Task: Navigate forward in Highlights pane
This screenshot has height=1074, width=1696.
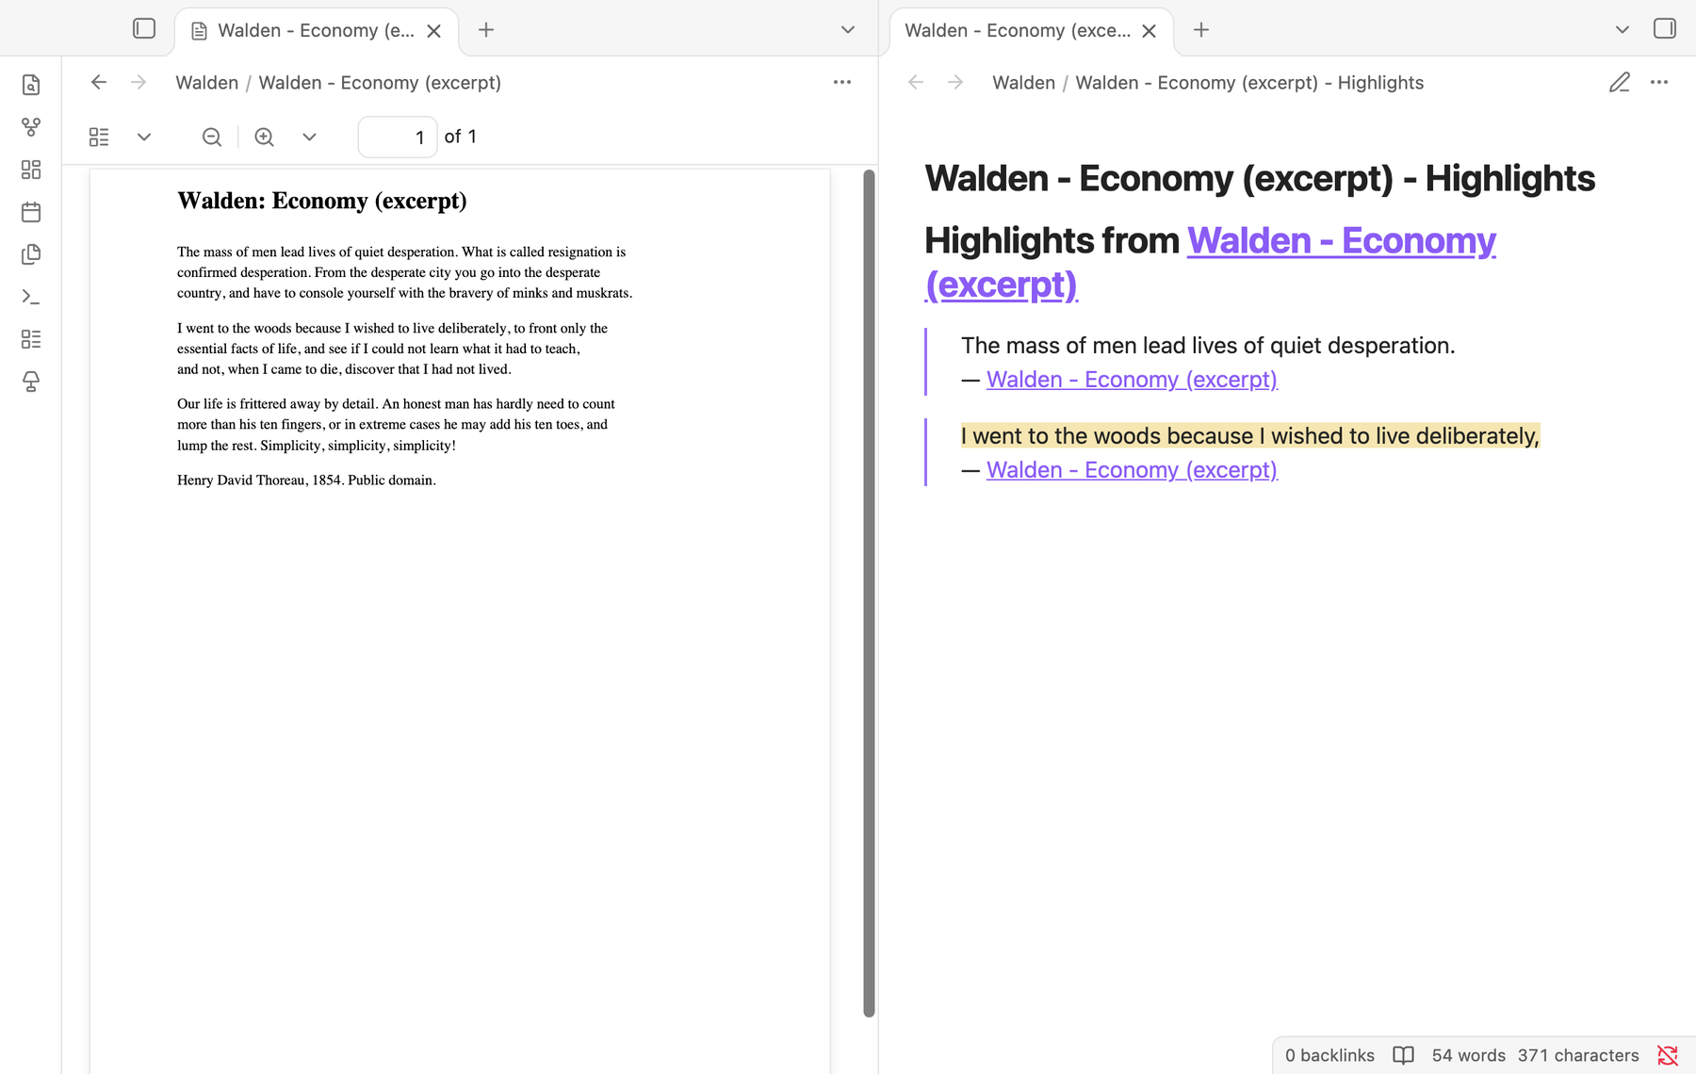Action: (955, 82)
